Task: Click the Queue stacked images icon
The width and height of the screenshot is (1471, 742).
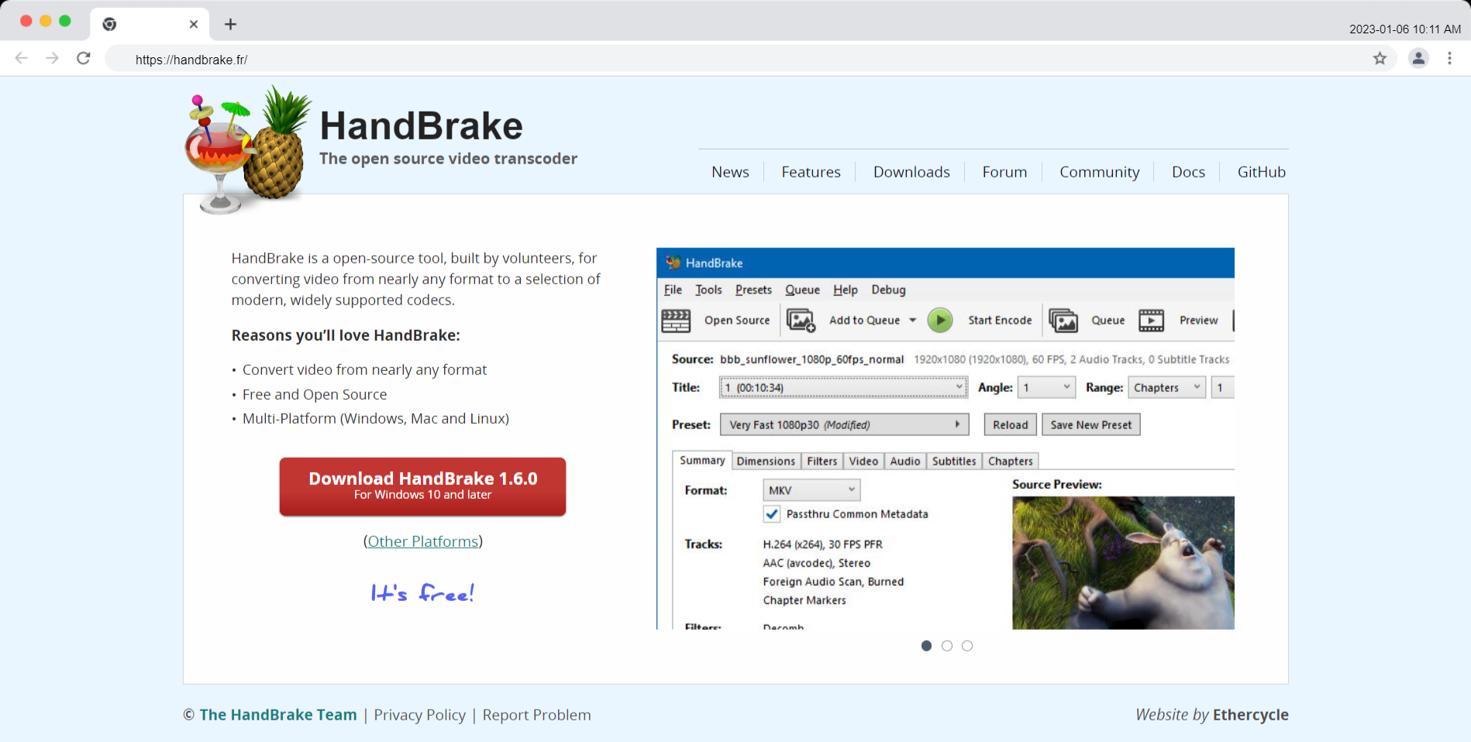Action: [1063, 320]
